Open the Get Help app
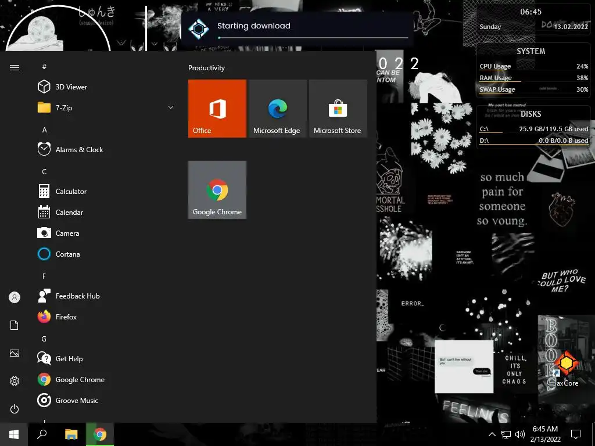Screen dimensions: 595x446 click(x=106, y=358)
